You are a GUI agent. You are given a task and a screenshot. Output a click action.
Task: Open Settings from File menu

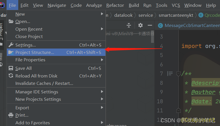(x=26, y=45)
